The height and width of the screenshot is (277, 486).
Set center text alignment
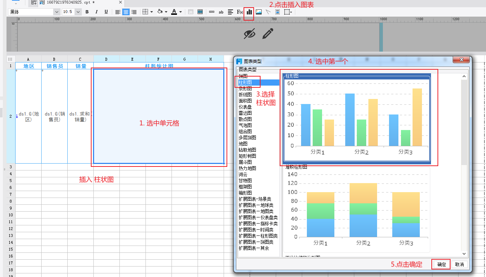click(x=126, y=12)
